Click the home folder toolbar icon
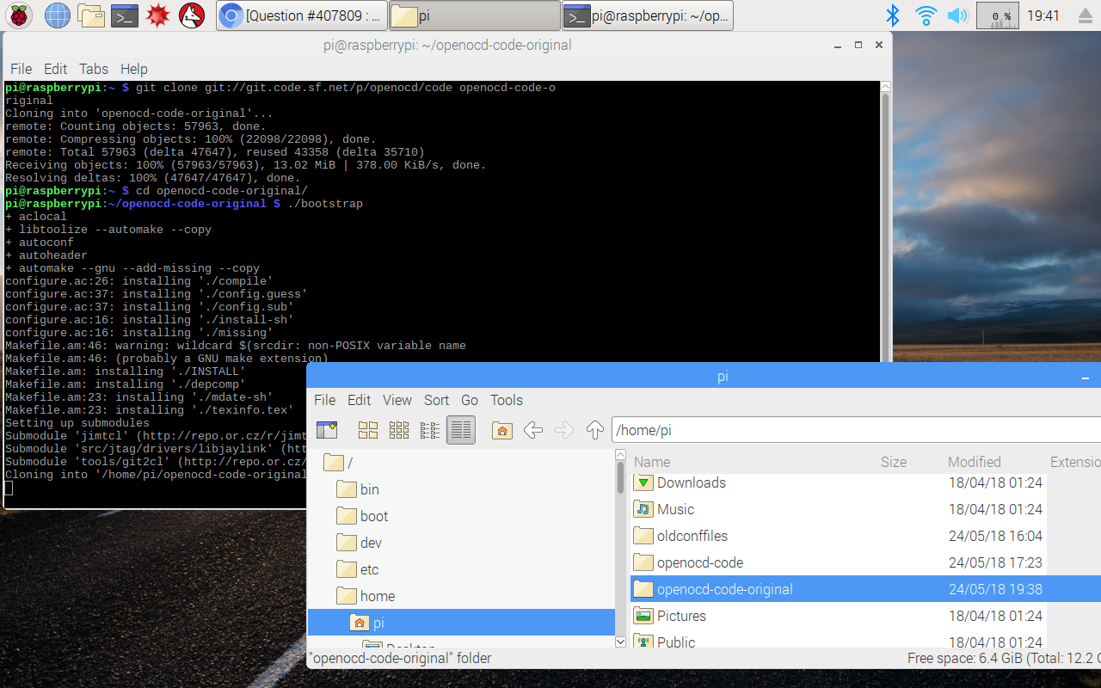 tap(502, 430)
